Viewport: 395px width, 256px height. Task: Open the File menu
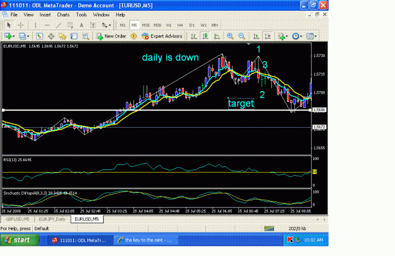[14, 15]
